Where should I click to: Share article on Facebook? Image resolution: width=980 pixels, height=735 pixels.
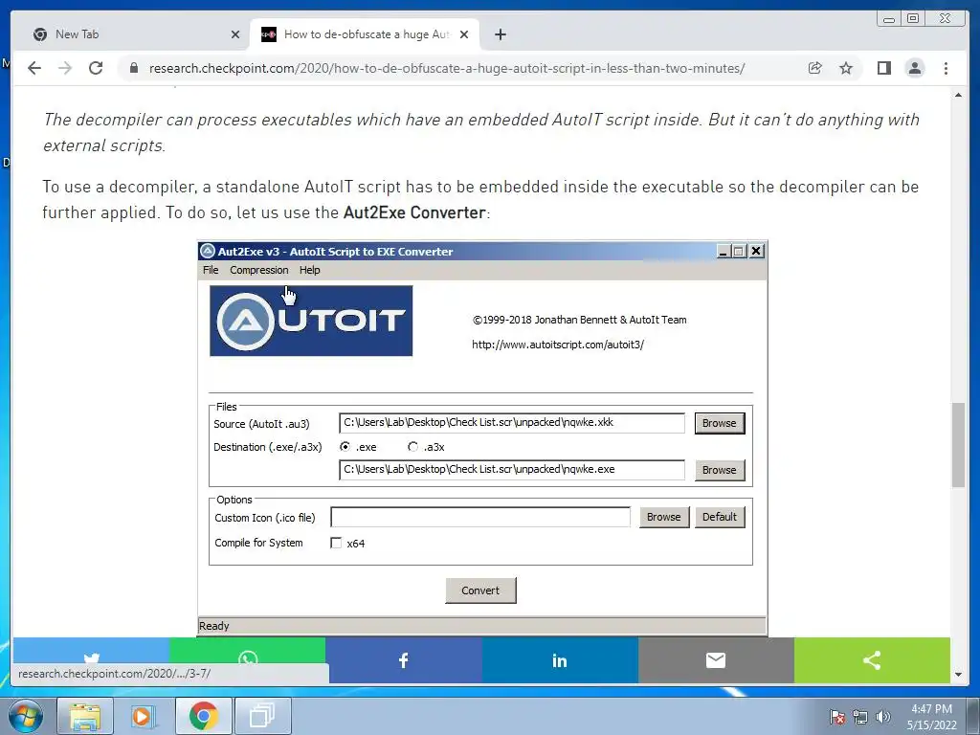(x=404, y=660)
